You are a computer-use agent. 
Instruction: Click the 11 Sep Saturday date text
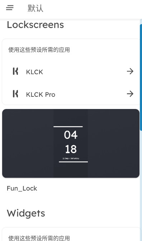(x=71, y=158)
